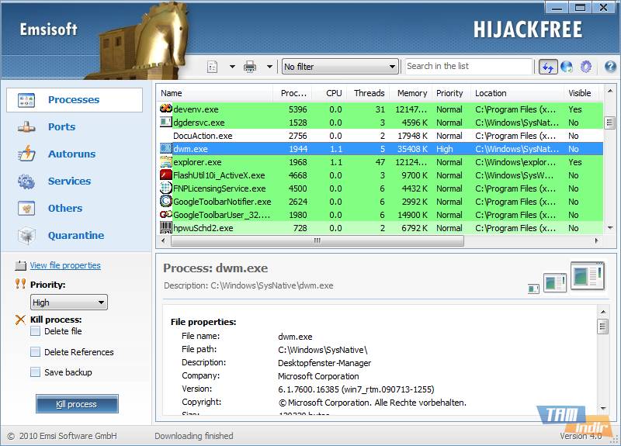
Task: Check the Save backup option
Action: click(36, 372)
